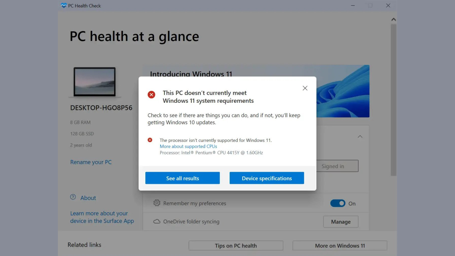Click the red error icon beside dialog title
The height and width of the screenshot is (256, 455).
click(x=151, y=95)
